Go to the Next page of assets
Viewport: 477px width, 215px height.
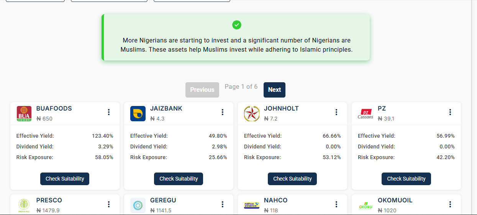pos(274,90)
